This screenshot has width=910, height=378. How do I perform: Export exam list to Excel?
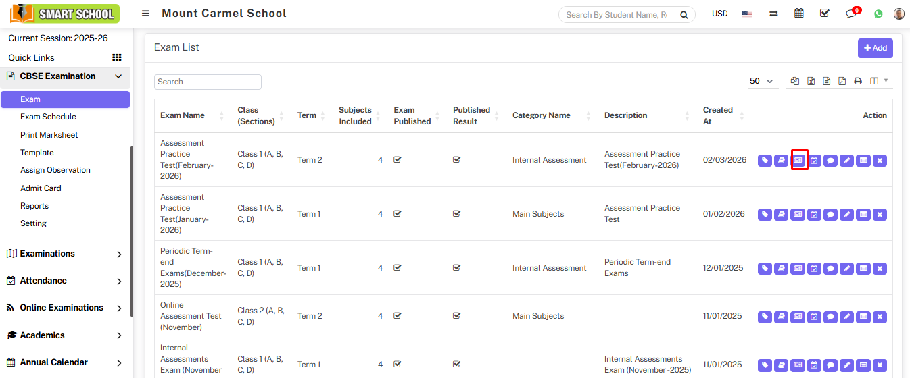coord(811,81)
